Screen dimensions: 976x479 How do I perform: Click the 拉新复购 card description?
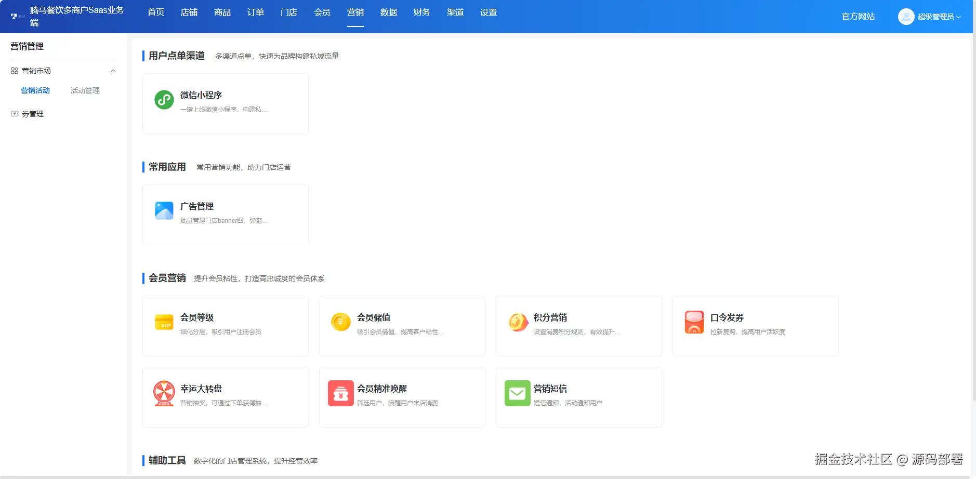click(748, 331)
